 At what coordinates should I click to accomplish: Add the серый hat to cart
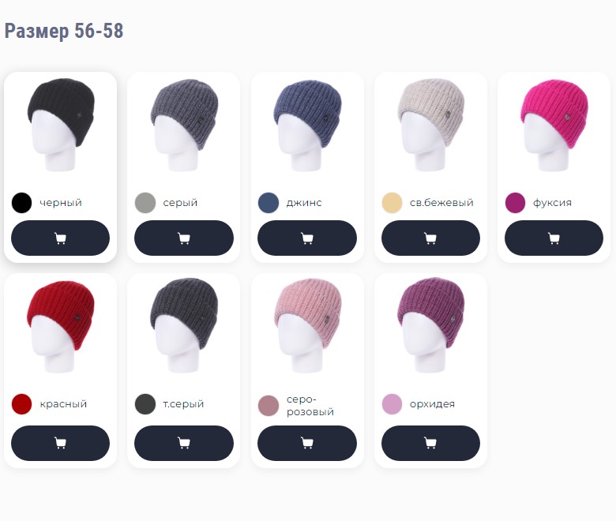click(184, 238)
